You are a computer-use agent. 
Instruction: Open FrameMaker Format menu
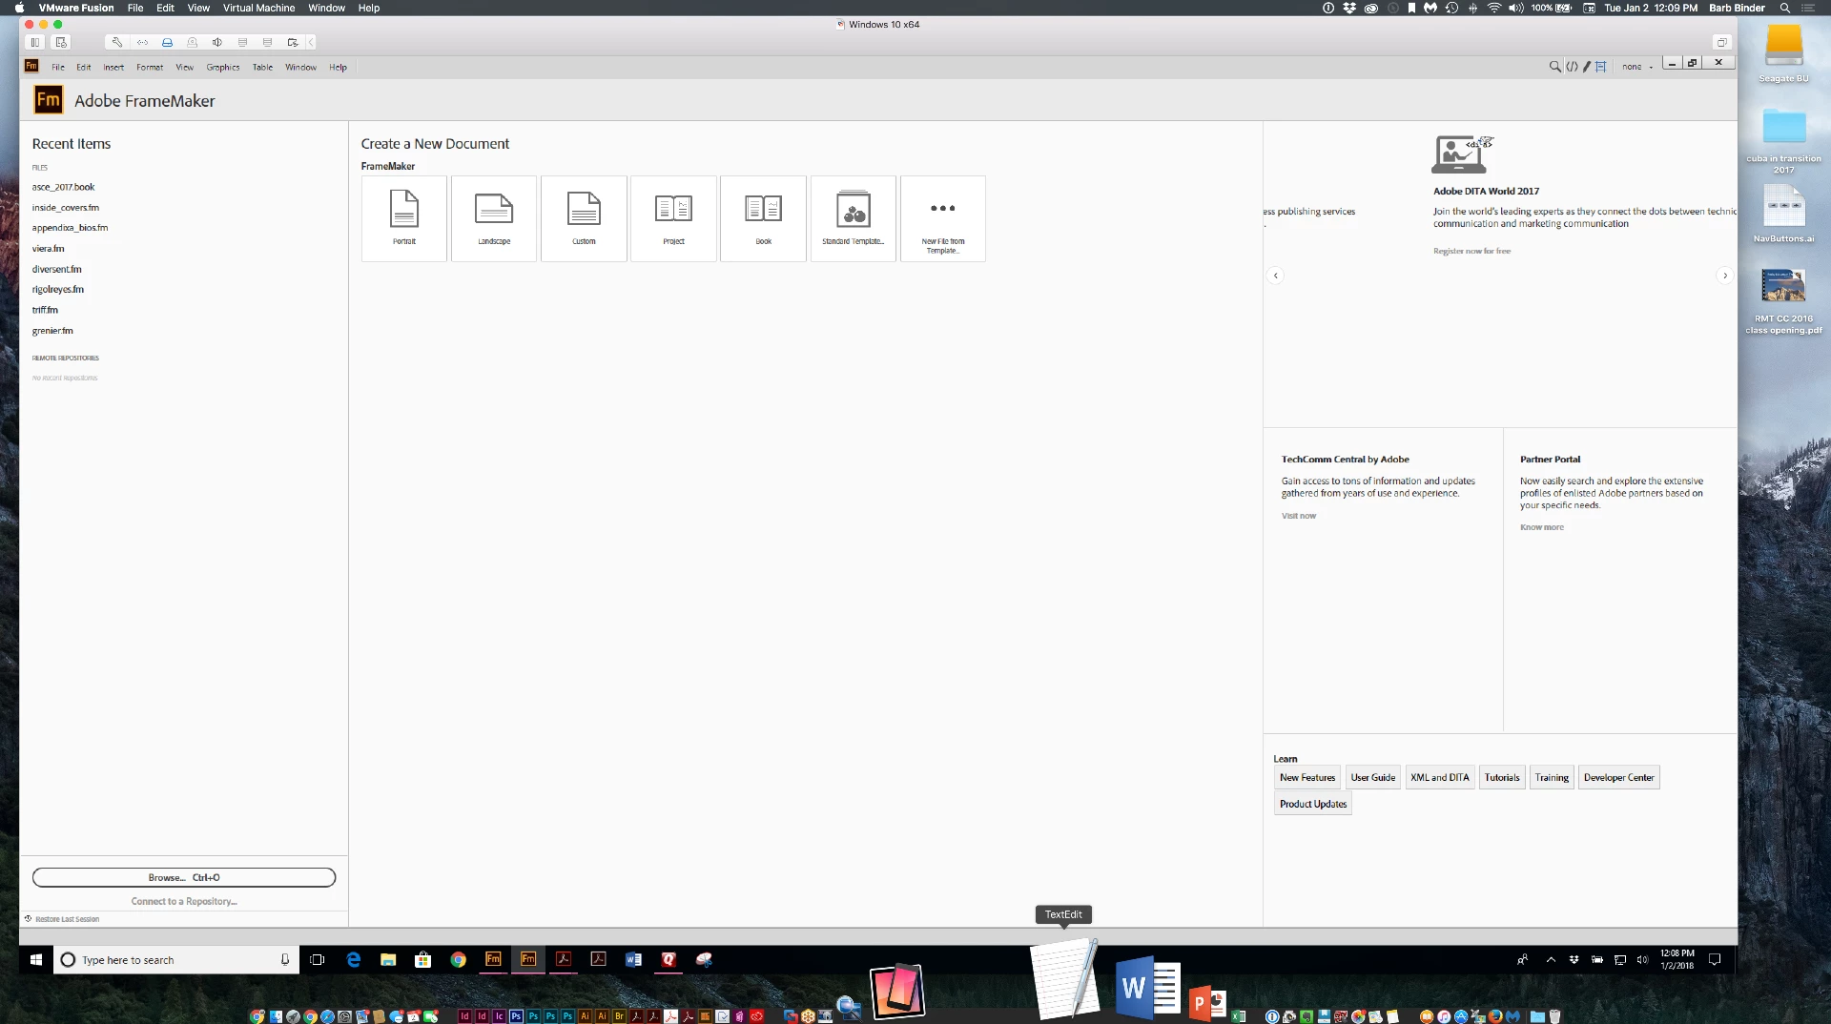150,68
